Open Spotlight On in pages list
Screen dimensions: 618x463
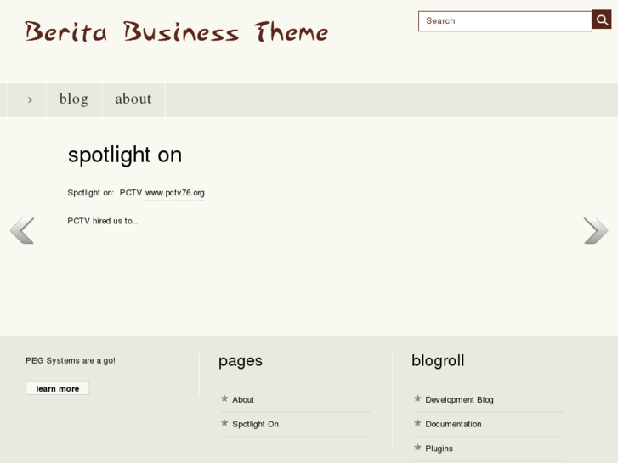(x=255, y=424)
